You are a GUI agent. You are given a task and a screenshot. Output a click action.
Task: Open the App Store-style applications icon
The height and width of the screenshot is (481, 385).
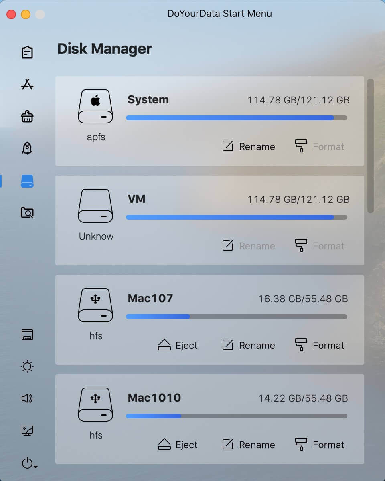coord(27,85)
